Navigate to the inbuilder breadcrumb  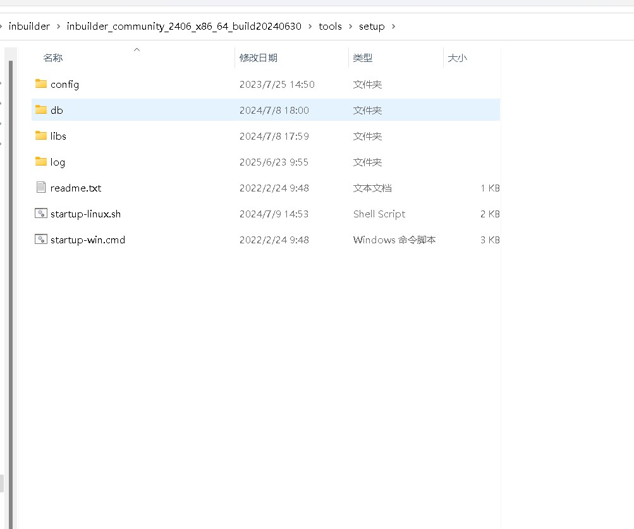[x=29, y=27]
